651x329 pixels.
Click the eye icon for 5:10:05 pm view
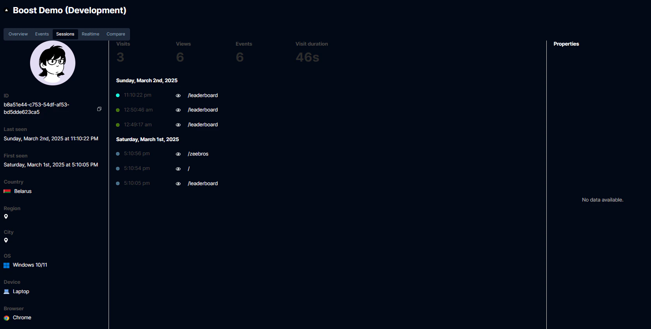(178, 184)
